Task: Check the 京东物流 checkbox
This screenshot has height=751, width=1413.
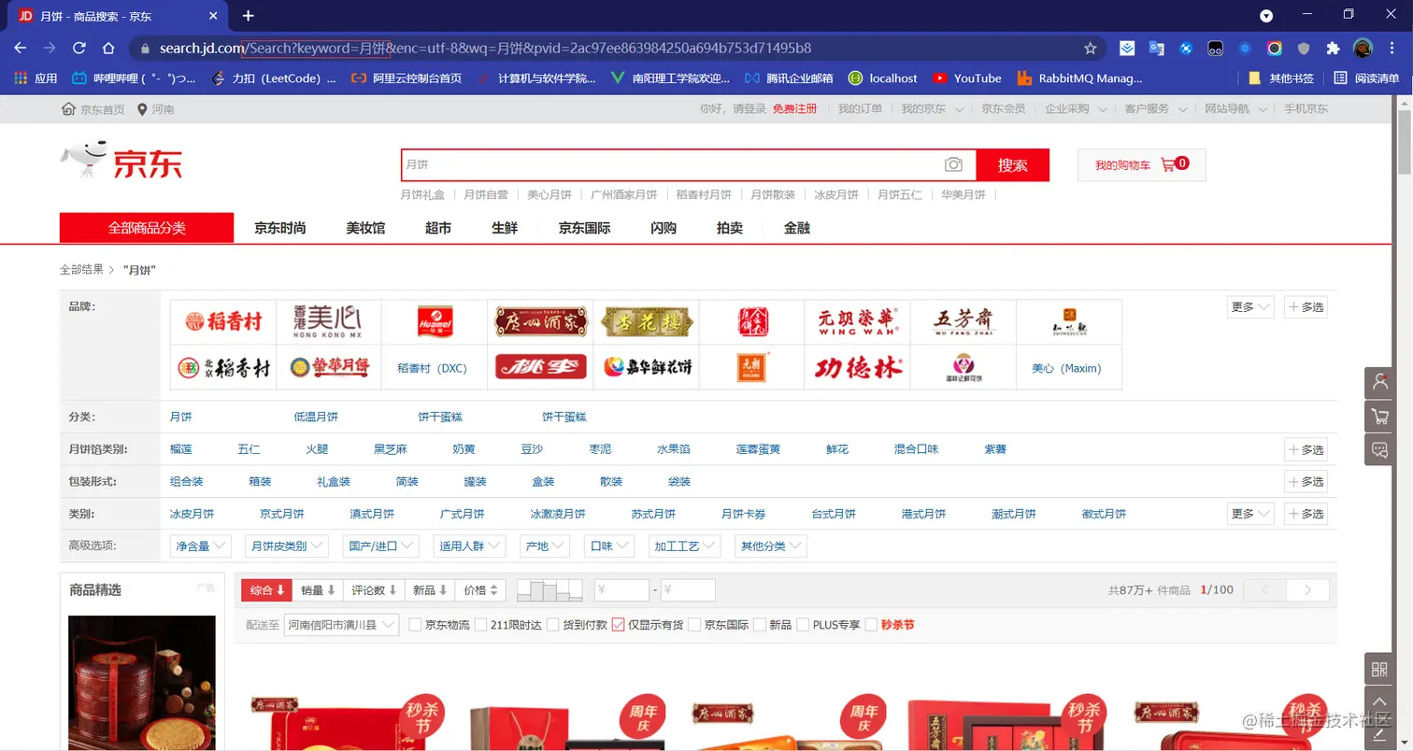Action: click(415, 625)
